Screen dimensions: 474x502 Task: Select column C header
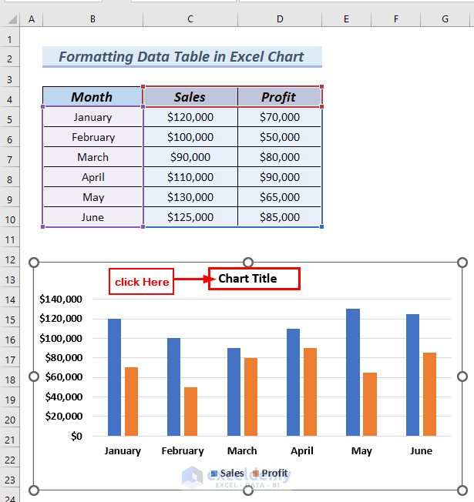(x=190, y=19)
